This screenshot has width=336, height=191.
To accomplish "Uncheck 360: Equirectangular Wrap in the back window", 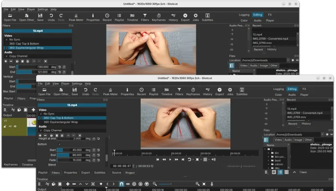I will click(6, 48).
